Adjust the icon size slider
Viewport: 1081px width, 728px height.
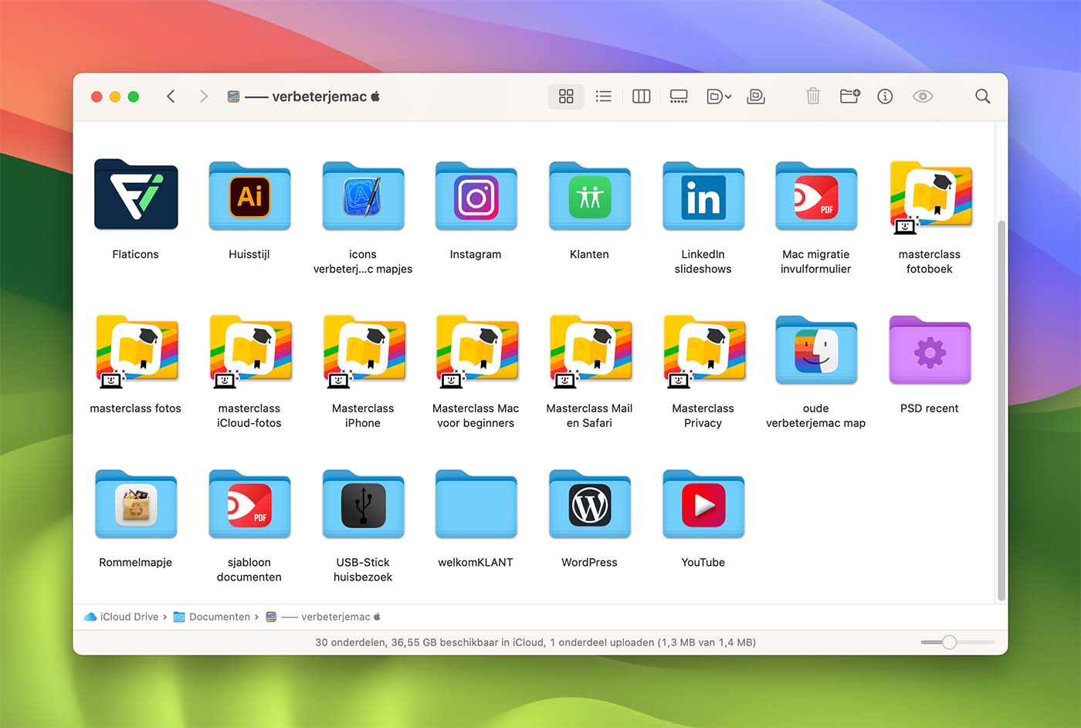click(949, 642)
